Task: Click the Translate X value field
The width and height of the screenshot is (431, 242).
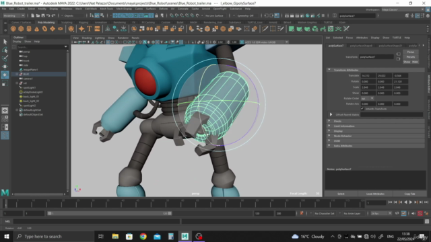Action: click(368, 75)
